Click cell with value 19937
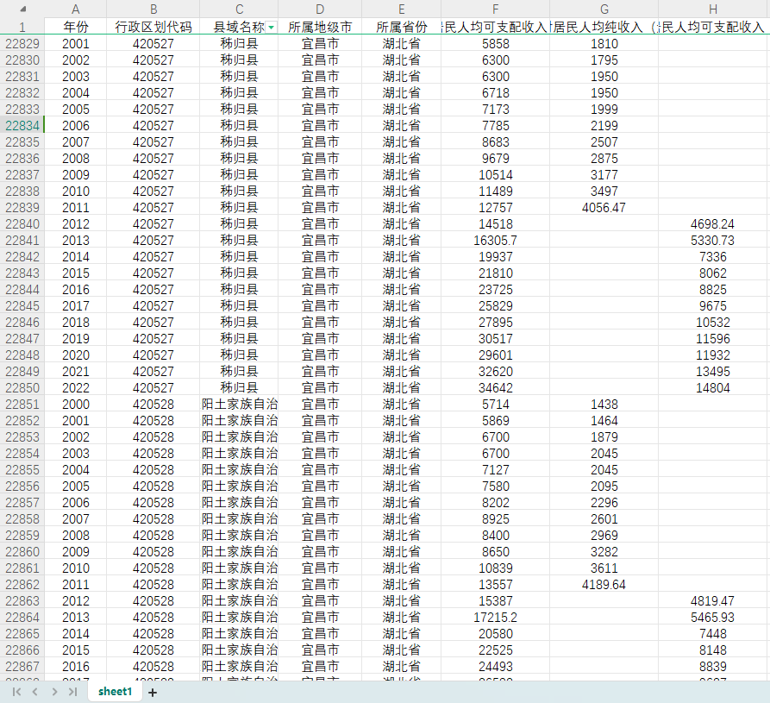 pos(495,257)
